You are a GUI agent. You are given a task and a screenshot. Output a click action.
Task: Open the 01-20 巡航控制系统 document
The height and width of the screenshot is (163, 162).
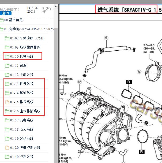tap(25, 148)
